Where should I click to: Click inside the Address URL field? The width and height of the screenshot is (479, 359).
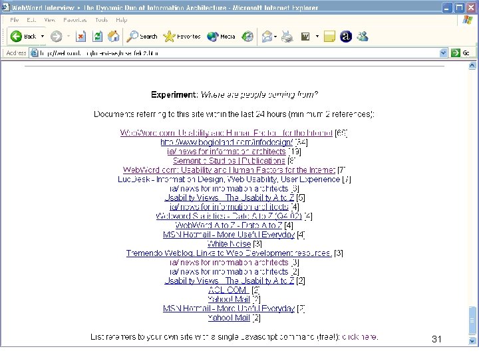tap(238, 53)
